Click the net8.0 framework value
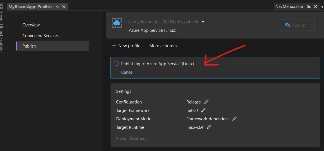The height and width of the screenshot is (151, 324). tap(192, 111)
